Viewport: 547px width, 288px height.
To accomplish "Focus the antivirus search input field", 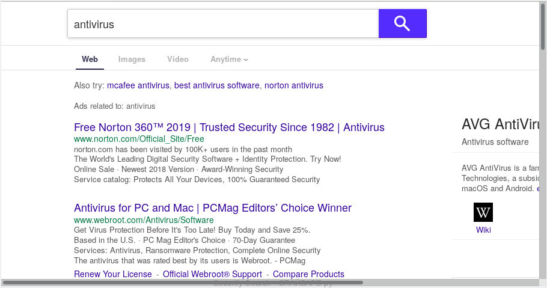I will pyautogui.click(x=223, y=23).
